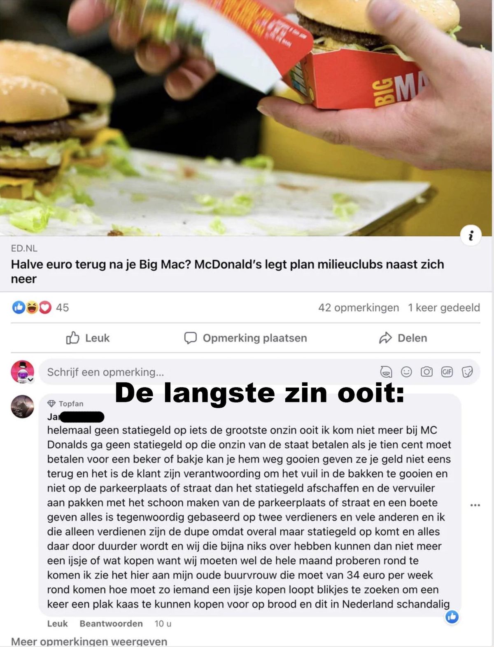Open the GIF picker
The image size is (494, 647).
(447, 372)
